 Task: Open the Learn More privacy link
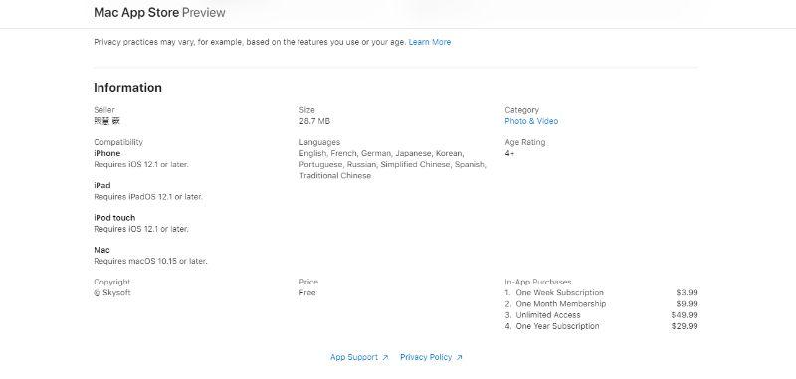click(430, 42)
